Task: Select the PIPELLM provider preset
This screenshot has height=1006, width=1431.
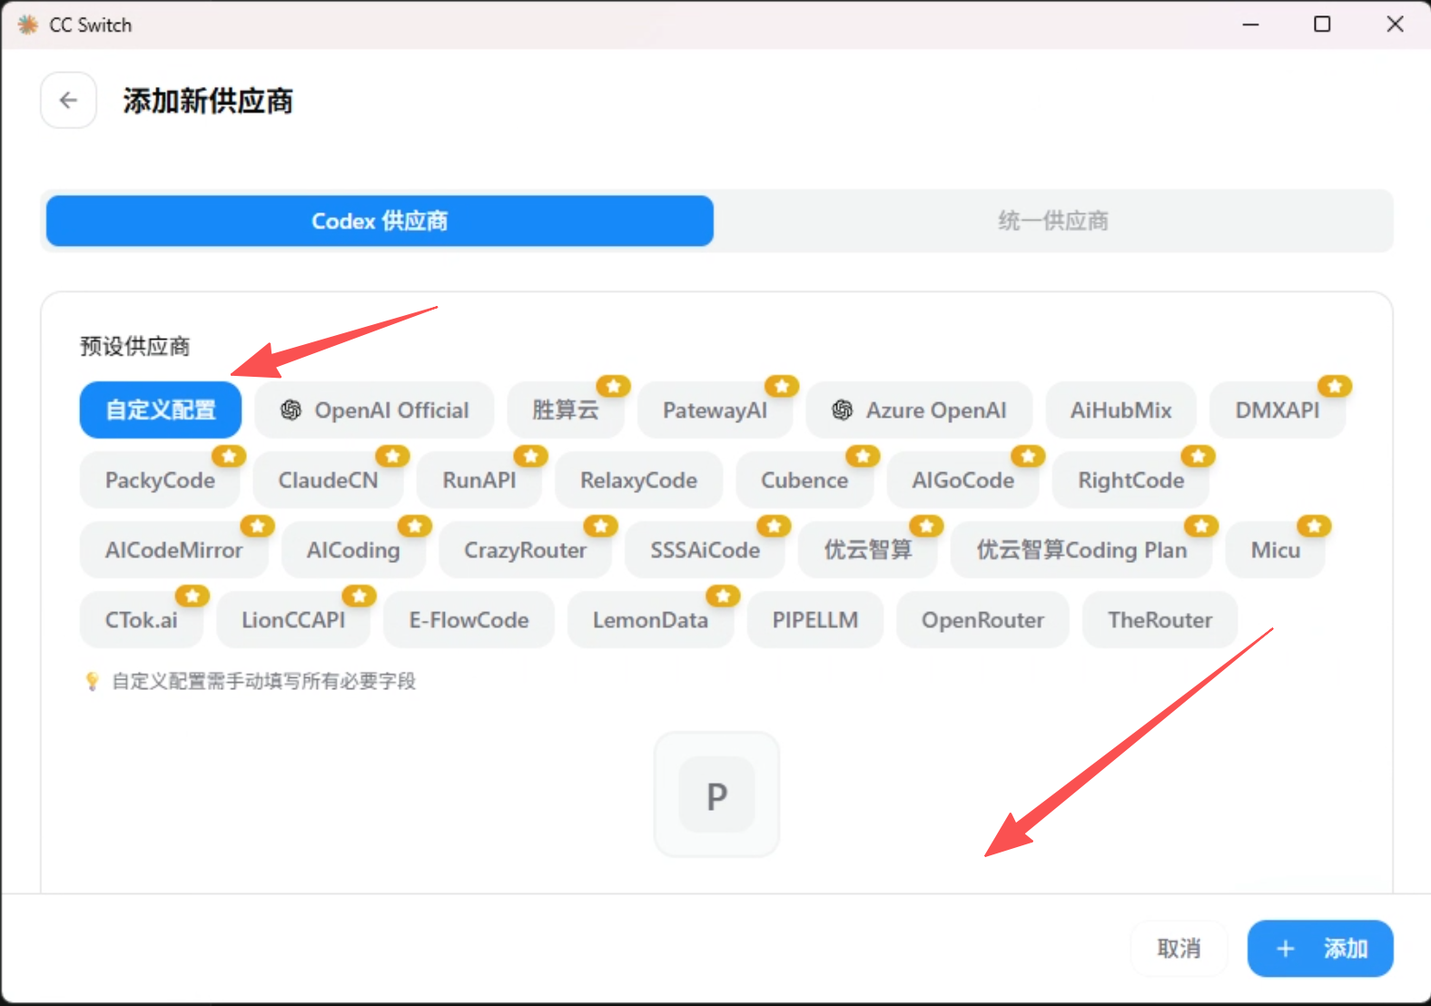Action: (x=814, y=620)
